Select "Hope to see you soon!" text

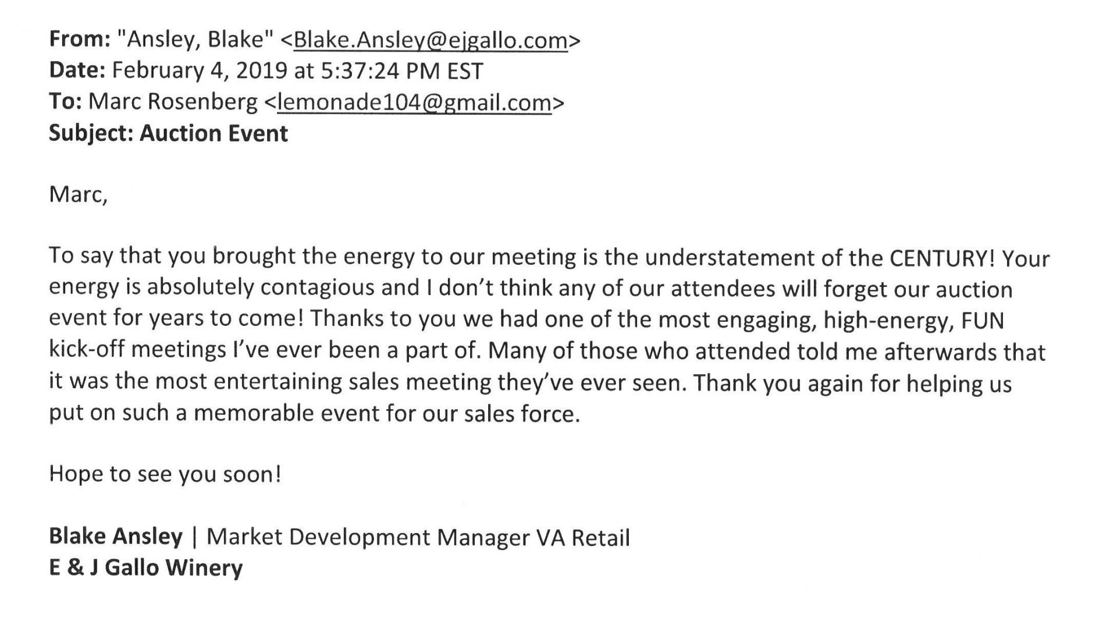point(165,474)
